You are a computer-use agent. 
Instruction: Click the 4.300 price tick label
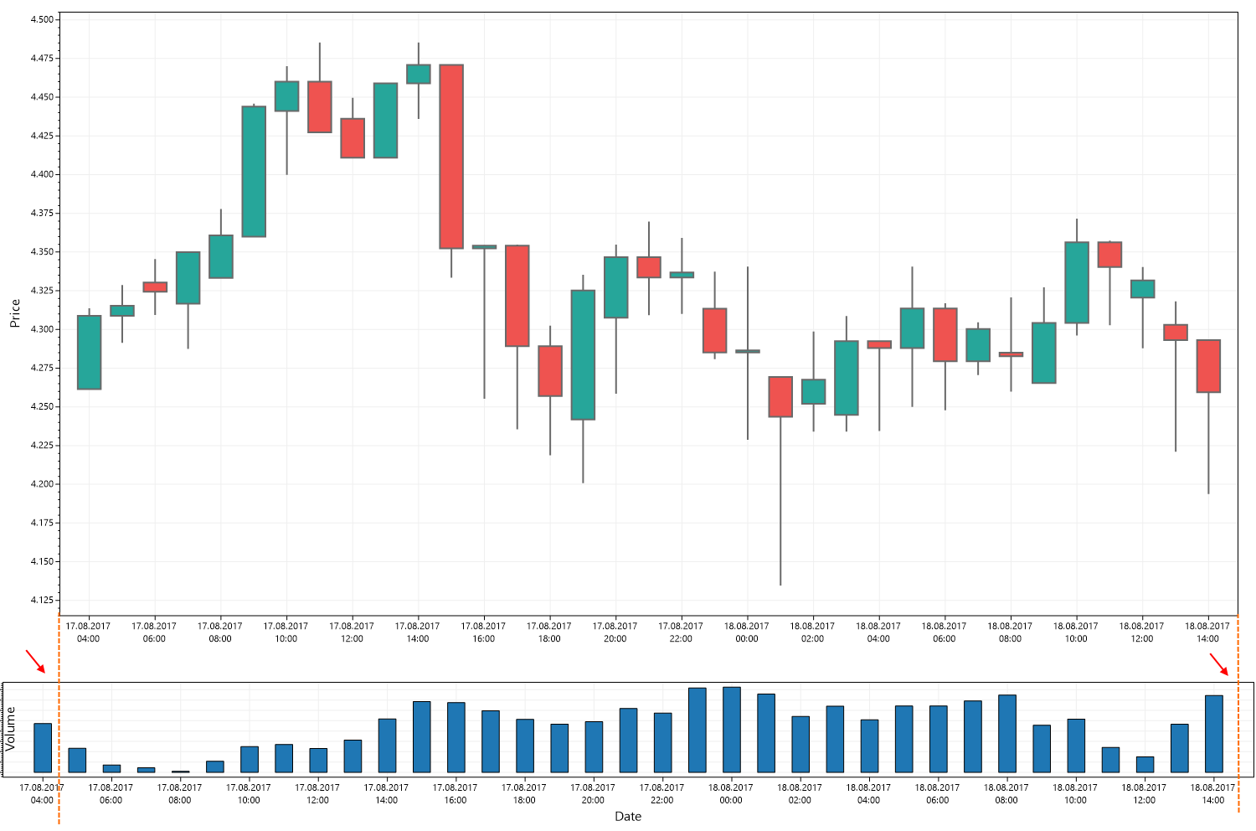(x=42, y=329)
